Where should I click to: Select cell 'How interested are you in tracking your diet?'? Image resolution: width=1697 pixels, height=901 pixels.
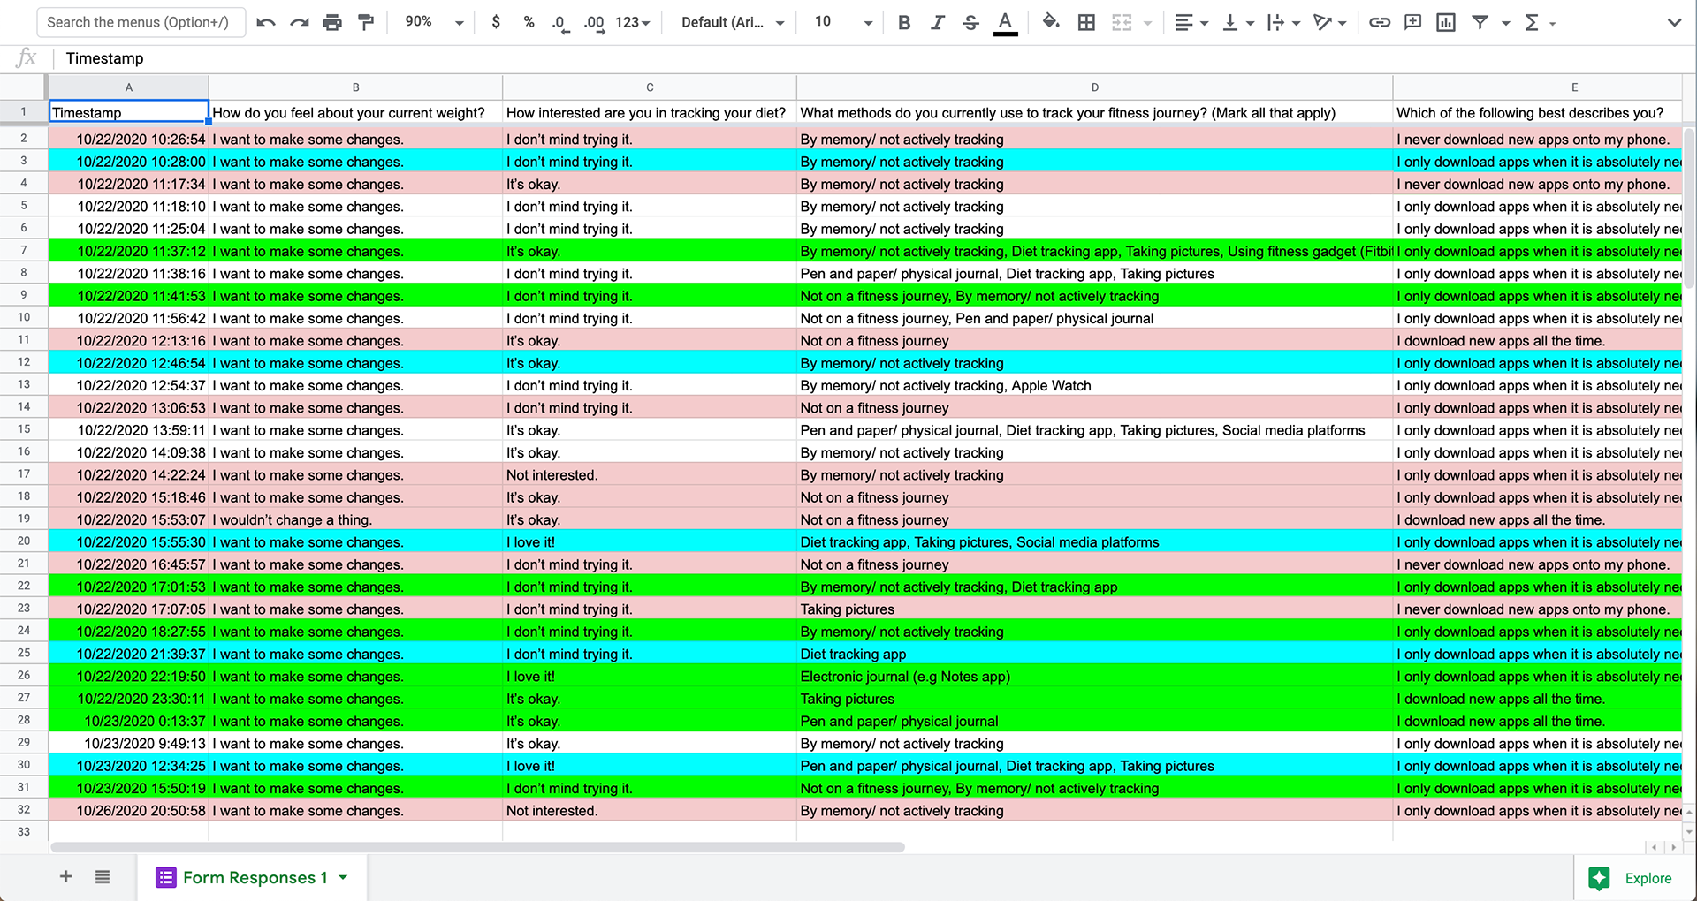[650, 112]
